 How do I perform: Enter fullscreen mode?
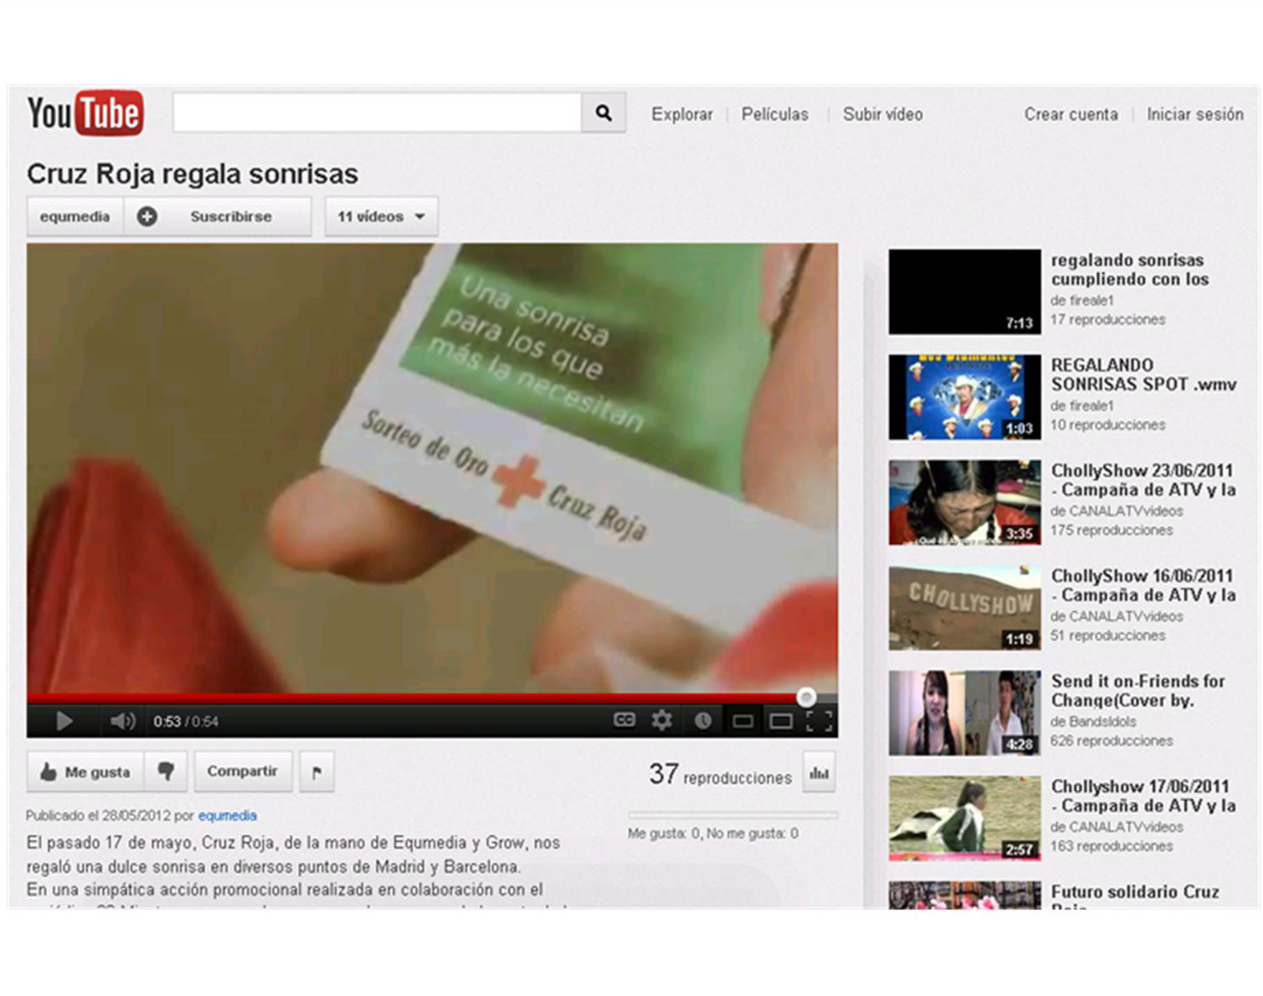819,722
